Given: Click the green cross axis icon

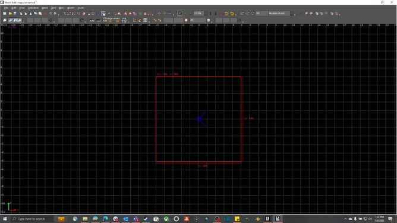Looking at the screenshot, I should (x=164, y=14).
